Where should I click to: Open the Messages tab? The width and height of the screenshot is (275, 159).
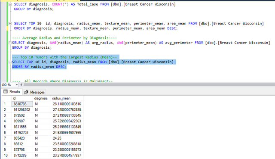pos(34,92)
